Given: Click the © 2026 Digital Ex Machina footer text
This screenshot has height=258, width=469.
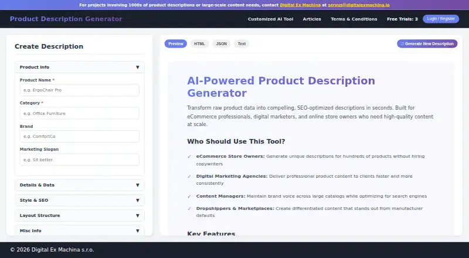Looking at the screenshot, I should tap(52, 250).
